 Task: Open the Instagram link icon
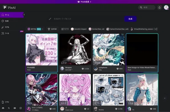point(20,108)
